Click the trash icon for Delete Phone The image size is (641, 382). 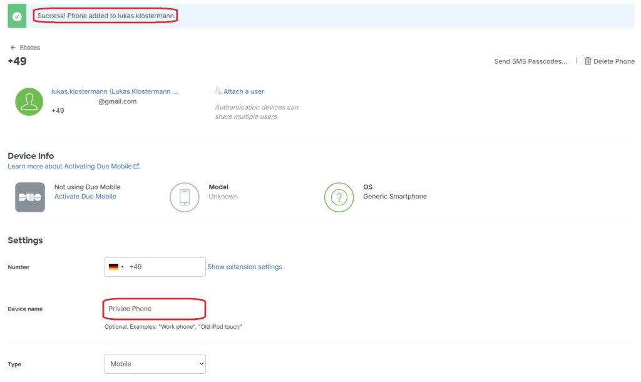[587, 61]
